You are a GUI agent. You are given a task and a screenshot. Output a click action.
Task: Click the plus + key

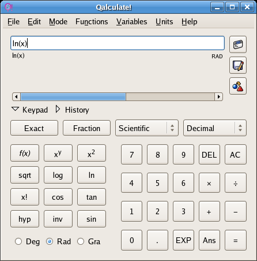tap(209, 211)
